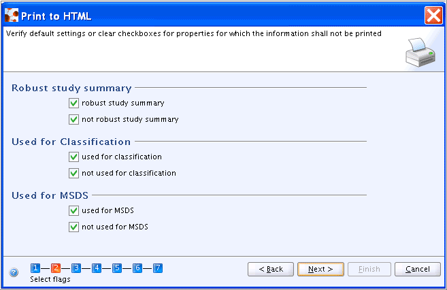Screen dimensions: 447x290
Task: Toggle not used for classification checkbox
Action: click(x=73, y=173)
